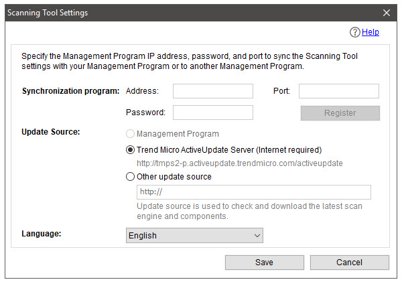
Task: Select Trend Micro ActiveUpdate Server radio button
Action: [131, 149]
